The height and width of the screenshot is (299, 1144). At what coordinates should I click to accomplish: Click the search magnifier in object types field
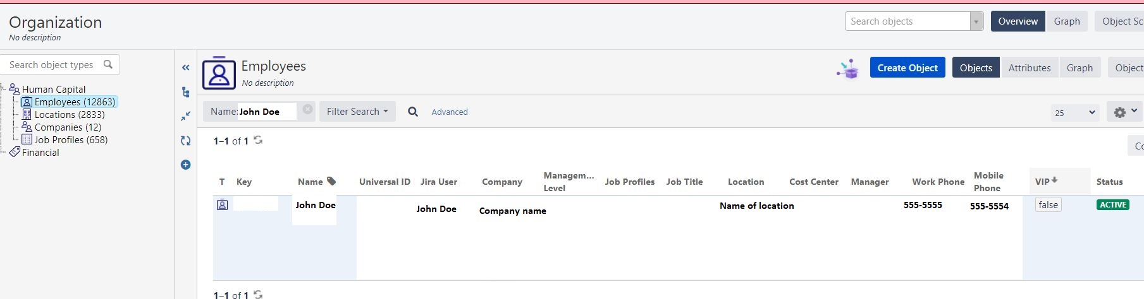(x=108, y=64)
